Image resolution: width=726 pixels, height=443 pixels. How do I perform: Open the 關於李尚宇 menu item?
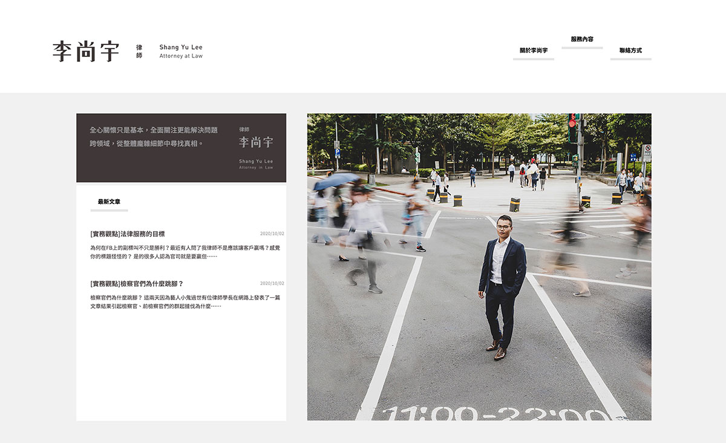pyautogui.click(x=534, y=50)
